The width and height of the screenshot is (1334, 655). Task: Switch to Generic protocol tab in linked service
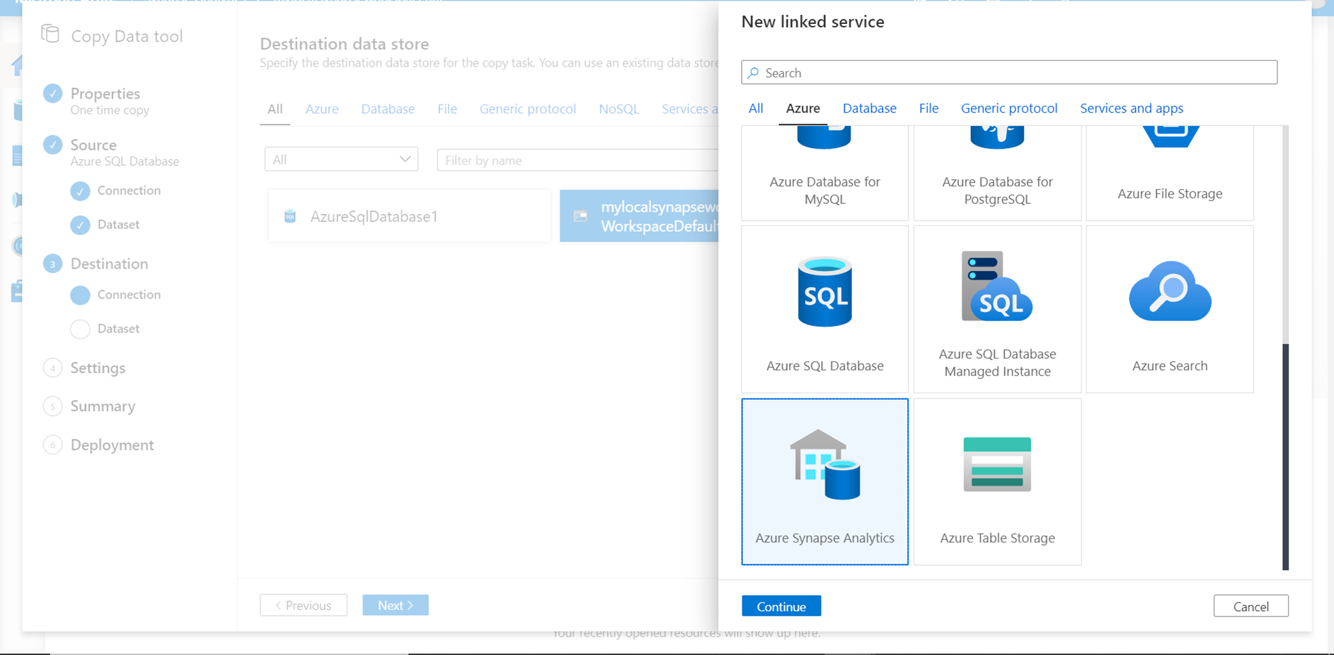point(1009,109)
